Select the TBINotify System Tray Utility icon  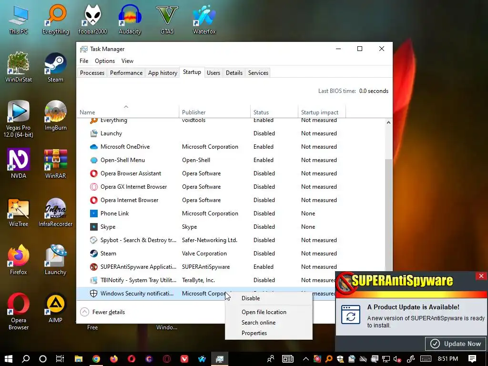tap(94, 280)
